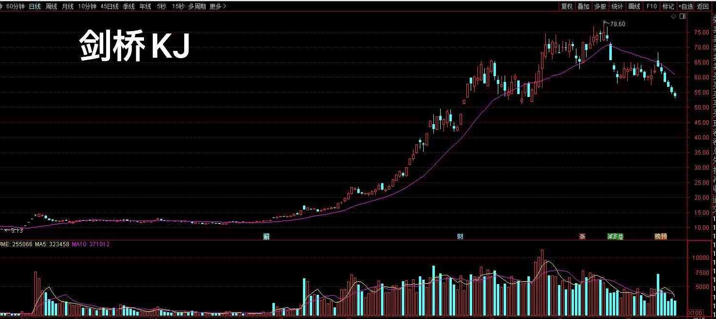Add stock via '+自选' button
The height and width of the screenshot is (319, 716).
click(x=685, y=6)
